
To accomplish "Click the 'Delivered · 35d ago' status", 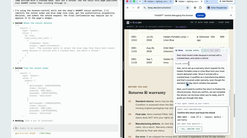I will (x=206, y=38).
